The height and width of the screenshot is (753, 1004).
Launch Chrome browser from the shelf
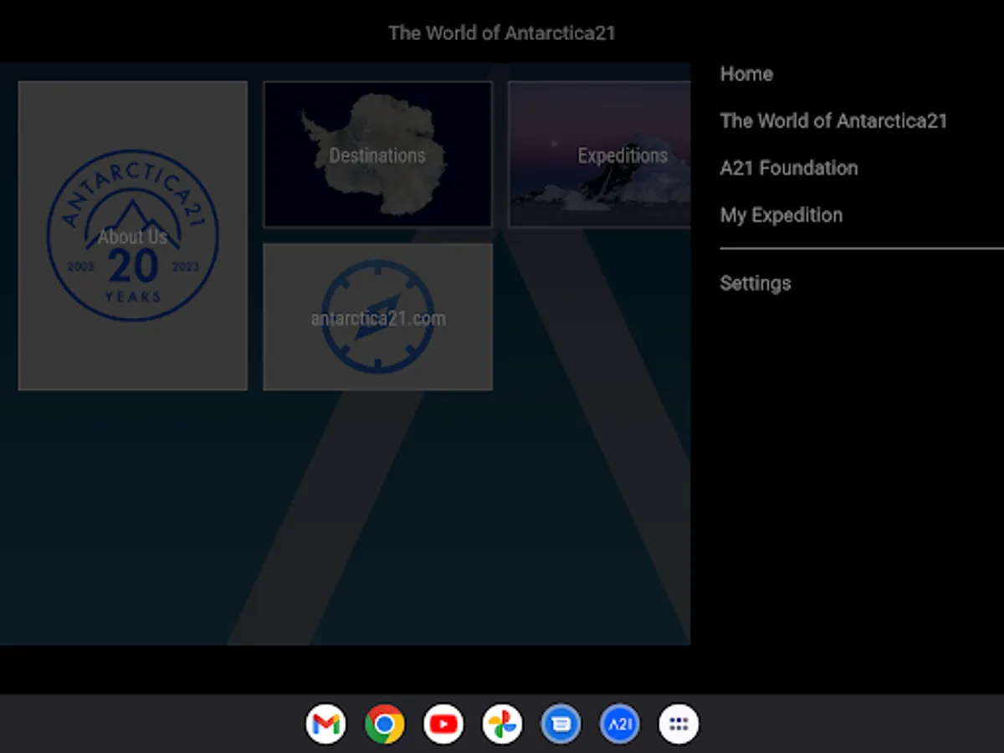pos(385,724)
